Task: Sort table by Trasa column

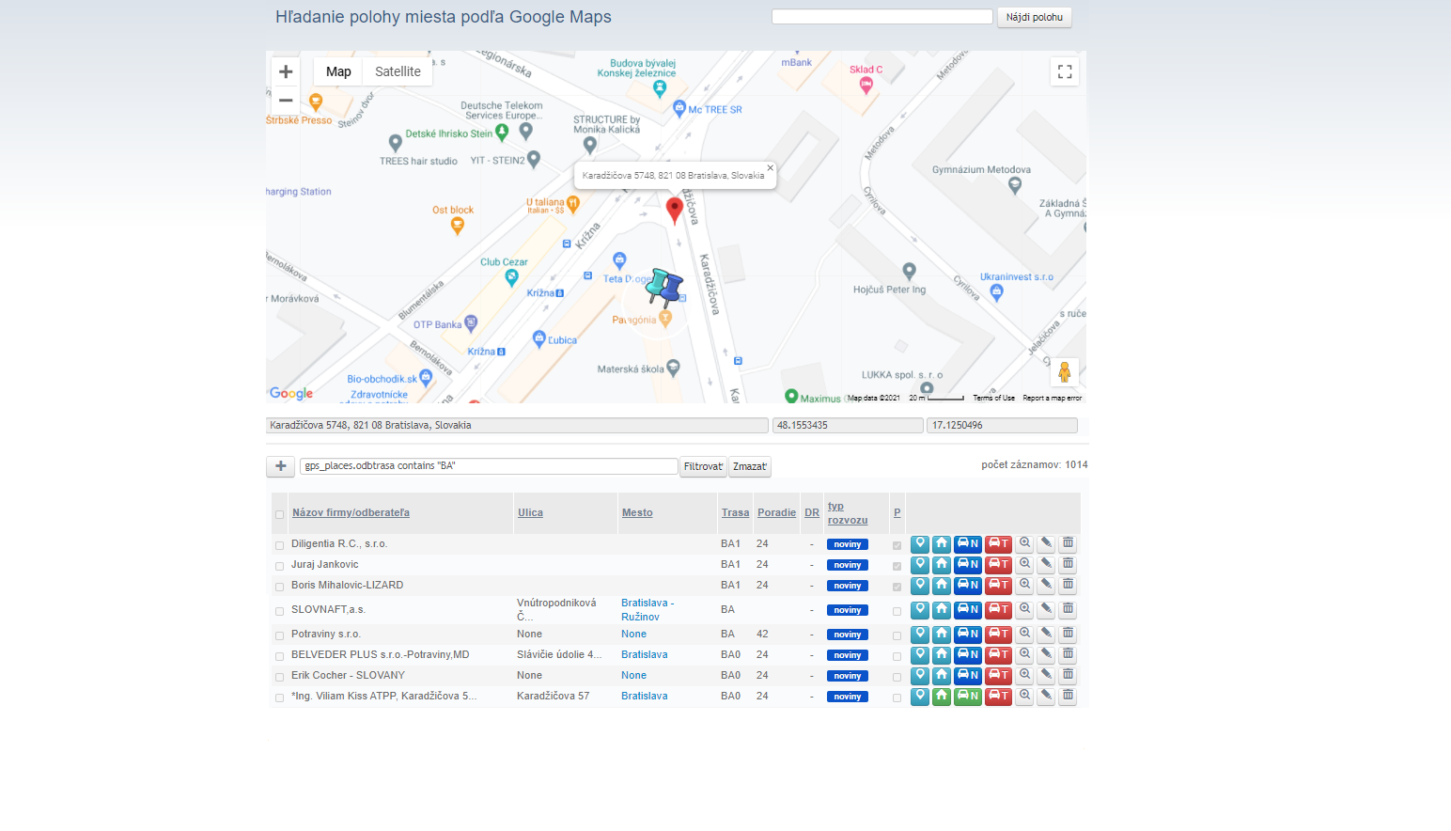Action: (735, 512)
